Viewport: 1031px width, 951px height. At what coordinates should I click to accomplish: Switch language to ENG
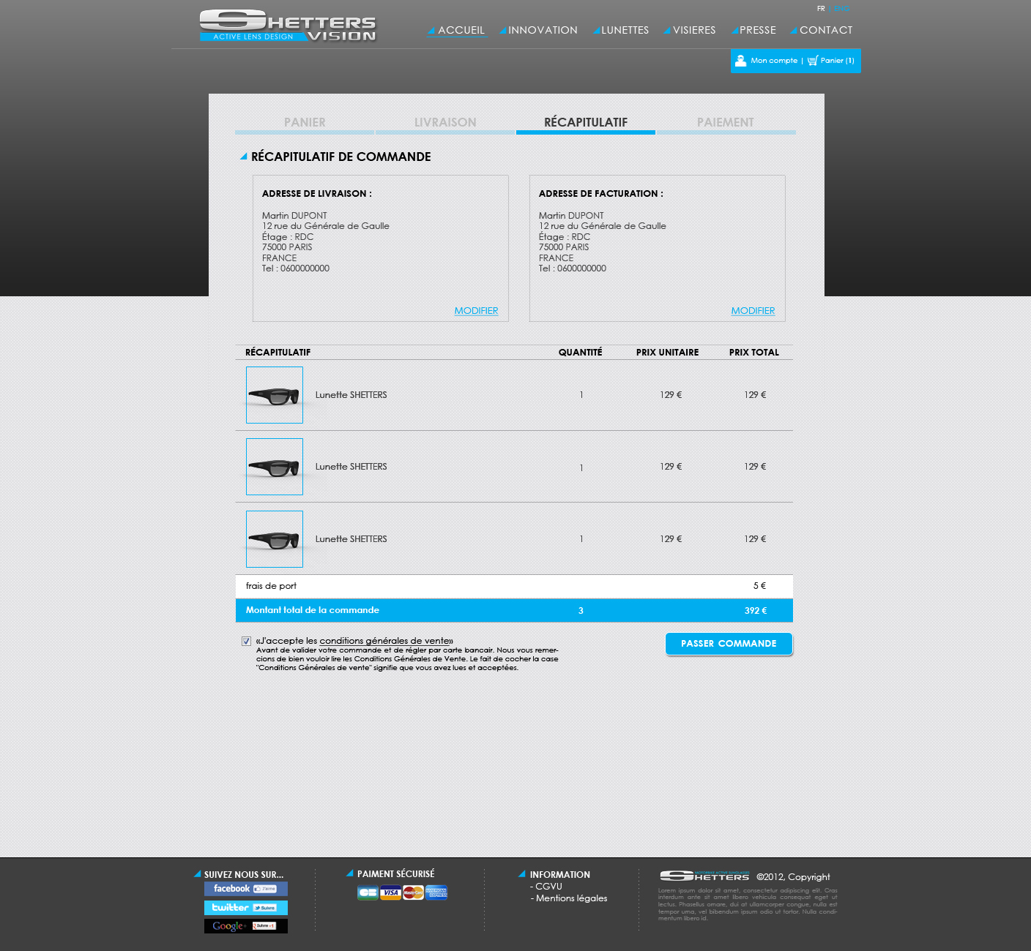tap(841, 9)
